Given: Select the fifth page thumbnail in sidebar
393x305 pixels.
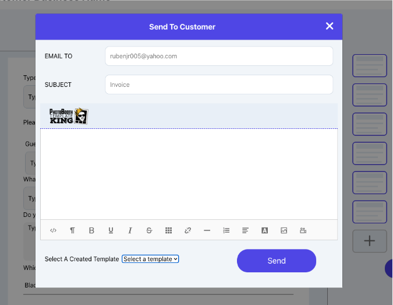Looking at the screenshot, I should click(x=370, y=183).
